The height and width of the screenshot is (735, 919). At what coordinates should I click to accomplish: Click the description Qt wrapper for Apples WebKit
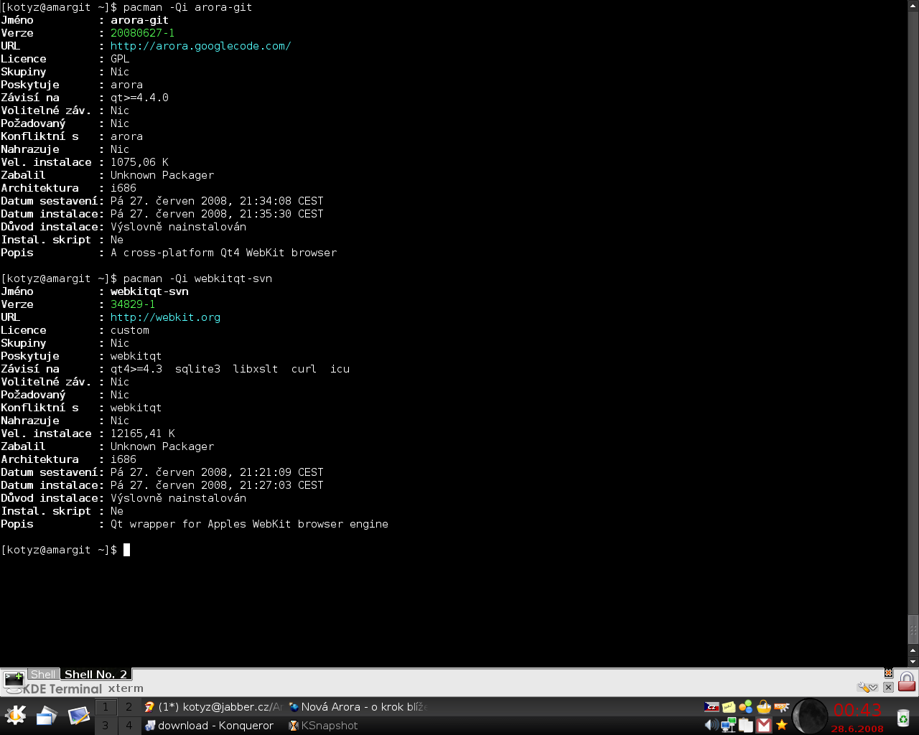[x=201, y=524]
